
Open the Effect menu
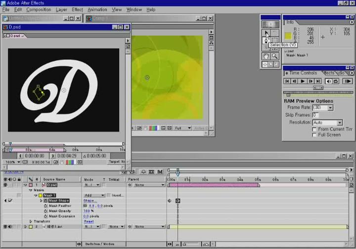click(77, 9)
